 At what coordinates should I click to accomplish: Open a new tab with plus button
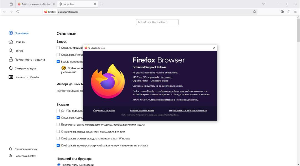(x=102, y=4)
